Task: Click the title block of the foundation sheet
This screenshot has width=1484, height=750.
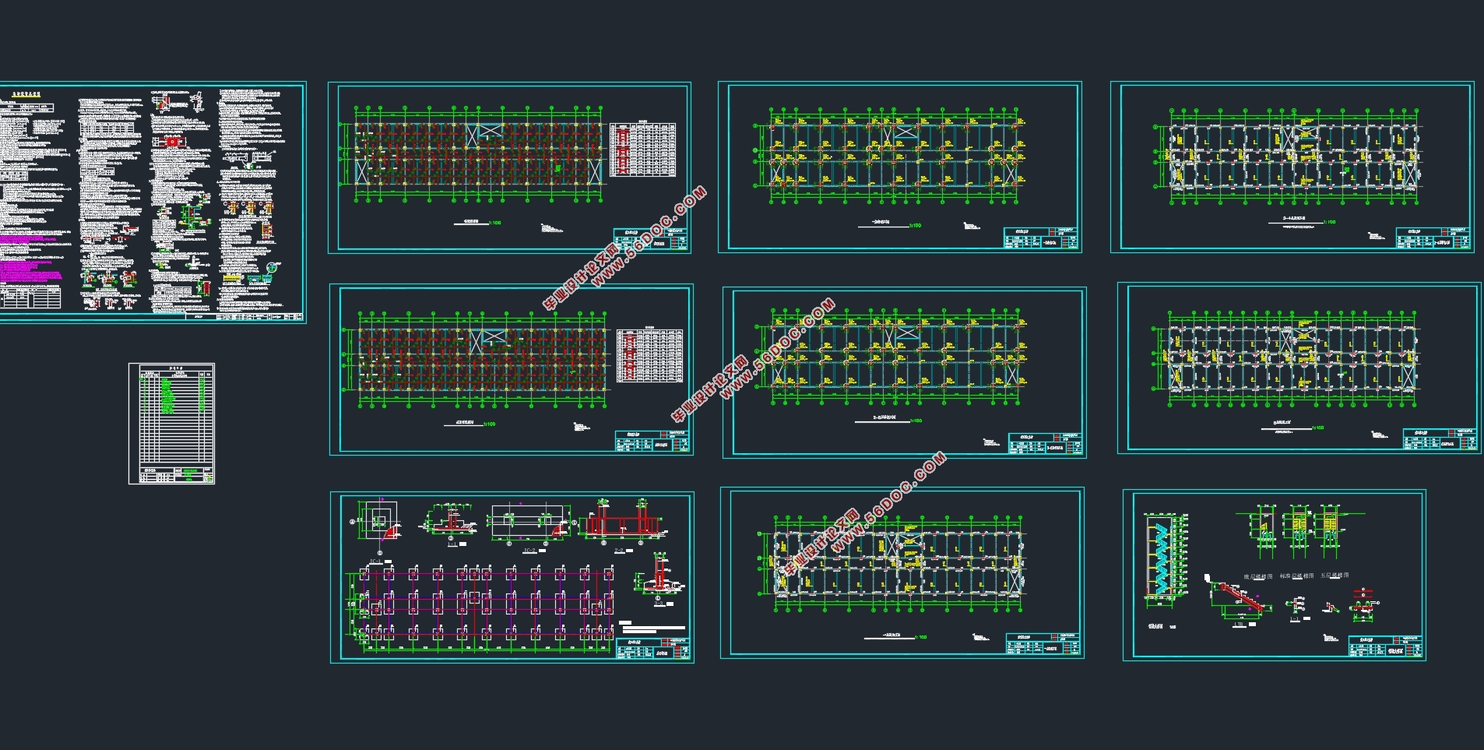Action: point(653,649)
